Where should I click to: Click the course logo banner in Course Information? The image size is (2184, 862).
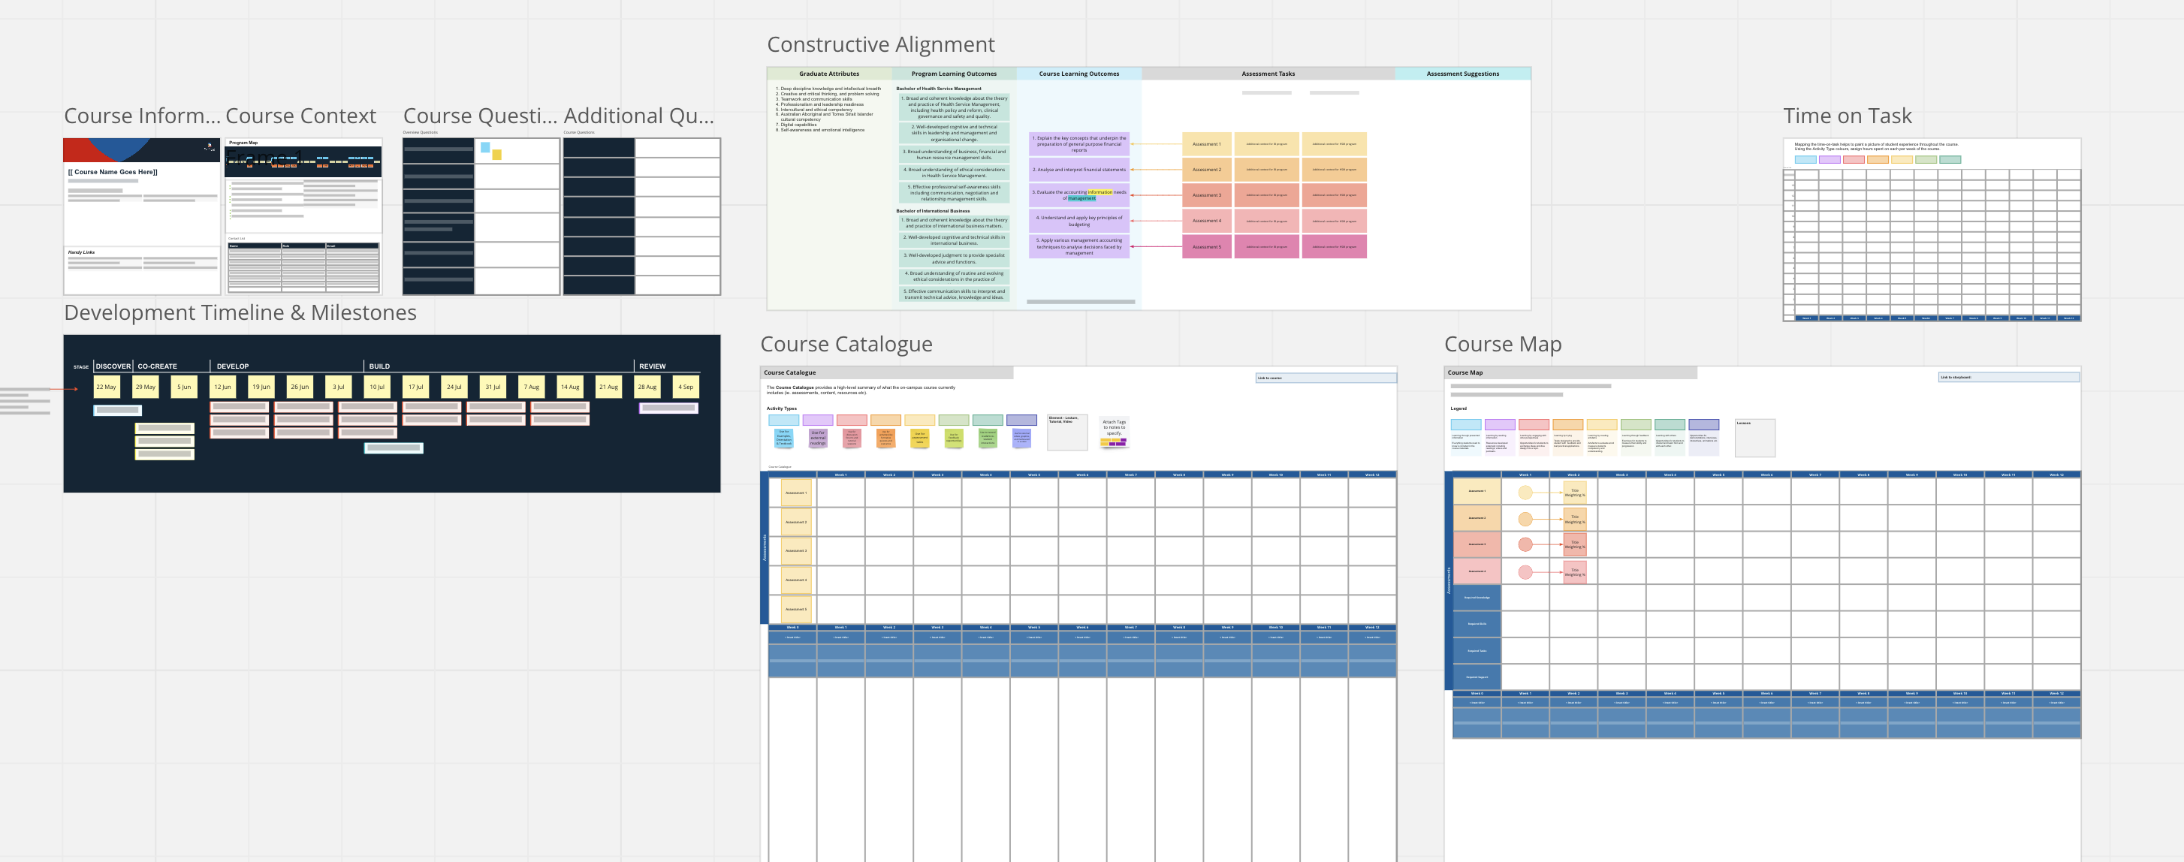(142, 151)
